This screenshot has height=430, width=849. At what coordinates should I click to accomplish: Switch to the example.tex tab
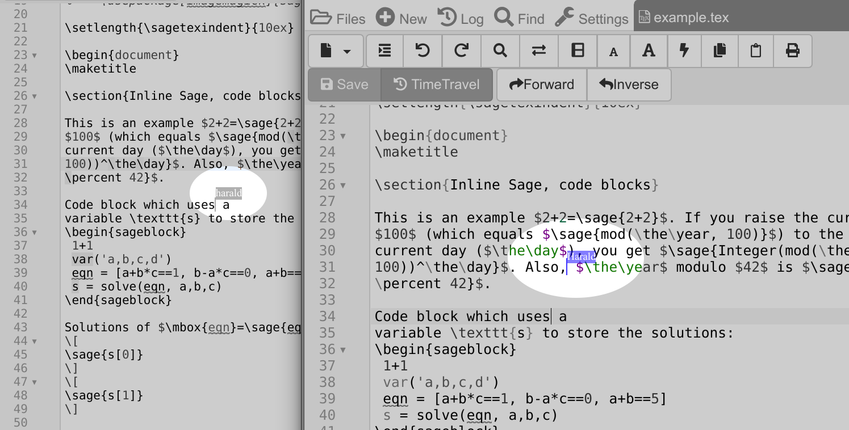(x=684, y=17)
